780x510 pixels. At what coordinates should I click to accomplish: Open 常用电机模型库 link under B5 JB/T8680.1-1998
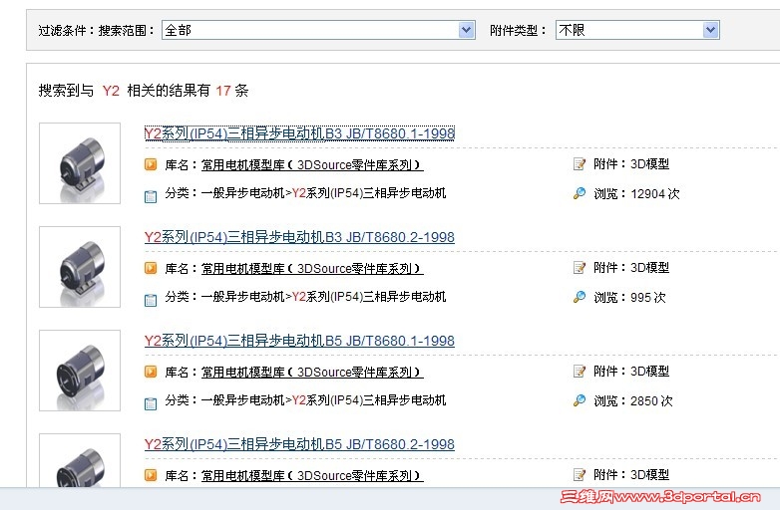[312, 372]
